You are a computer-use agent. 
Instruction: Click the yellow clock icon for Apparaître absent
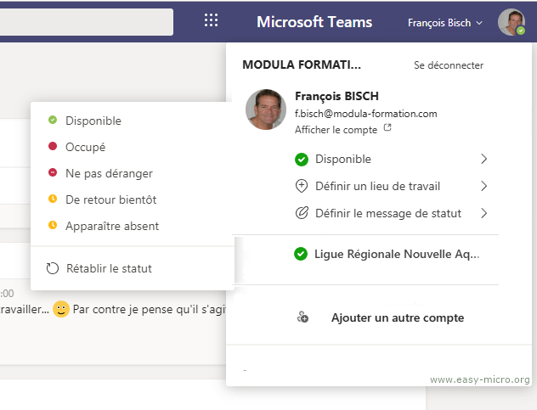[53, 225]
